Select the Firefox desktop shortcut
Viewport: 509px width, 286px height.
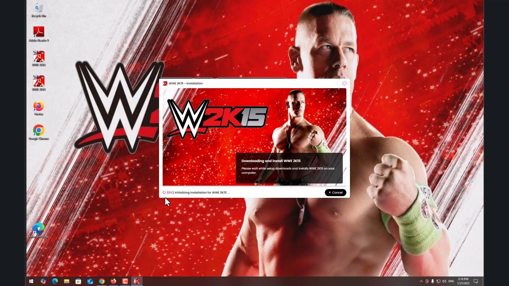click(39, 108)
